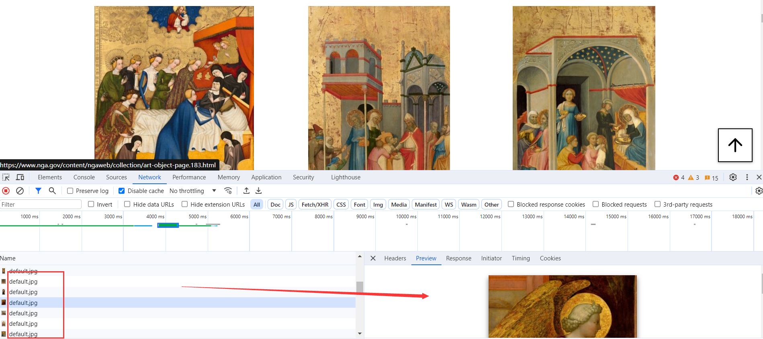Uncheck Disable cache checkbox
Image resolution: width=763 pixels, height=339 pixels.
pyautogui.click(x=121, y=191)
